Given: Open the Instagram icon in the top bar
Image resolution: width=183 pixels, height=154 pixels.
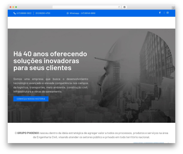Looking at the screenshot, I should click(x=168, y=13).
